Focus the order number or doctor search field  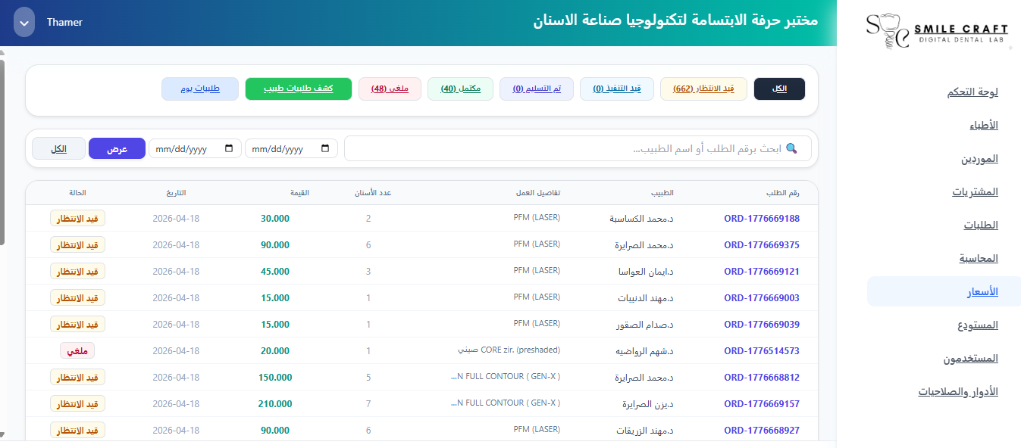pyautogui.click(x=578, y=149)
